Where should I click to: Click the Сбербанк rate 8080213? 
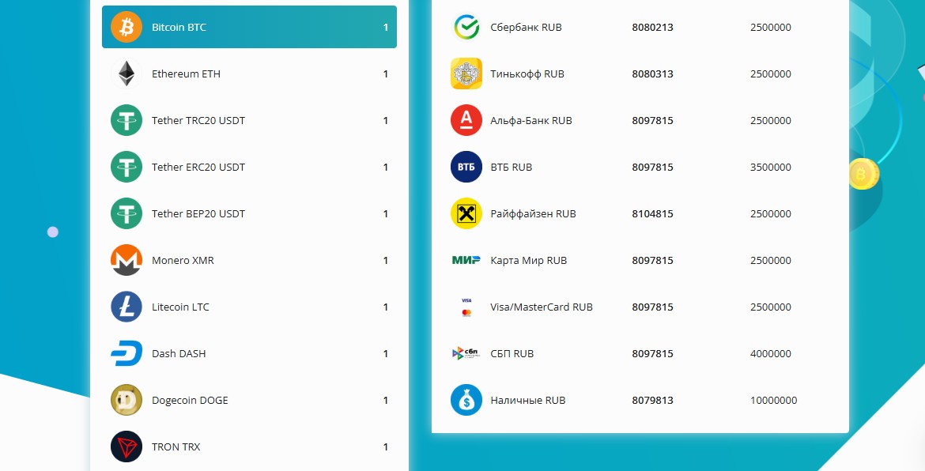[x=652, y=27]
